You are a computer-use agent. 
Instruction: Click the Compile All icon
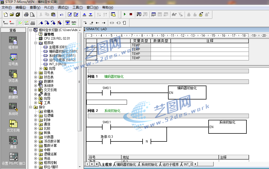(x=76, y=14)
